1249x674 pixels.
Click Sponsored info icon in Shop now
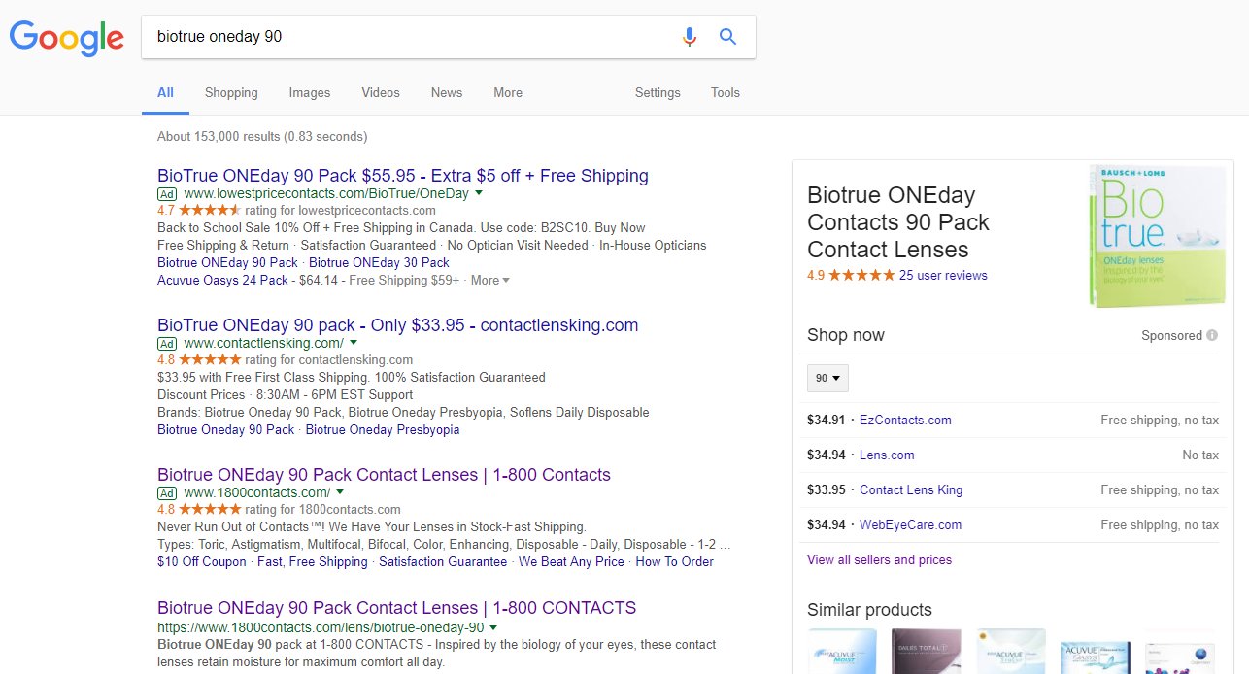1212,335
